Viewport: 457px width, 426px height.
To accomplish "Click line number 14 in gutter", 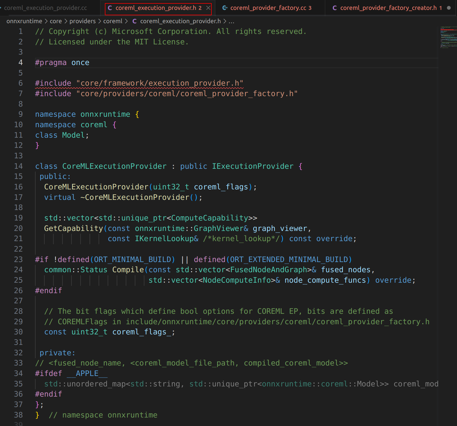I will [x=18, y=166].
